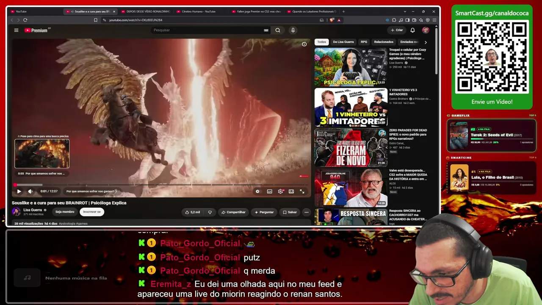Click the Brave shields icon in address bar
Screen dimensions: 542x305
click(x=332, y=20)
